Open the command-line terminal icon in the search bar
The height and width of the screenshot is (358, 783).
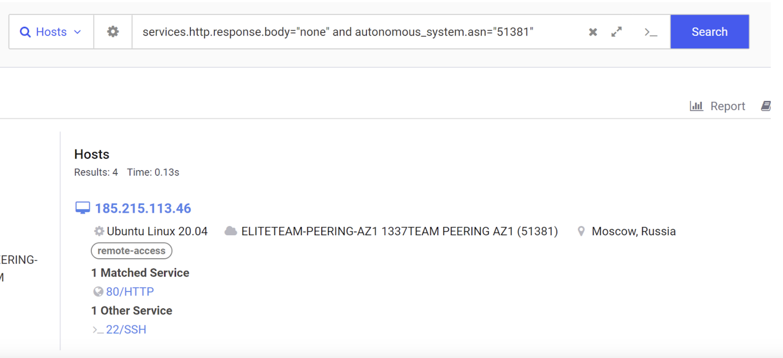point(650,32)
